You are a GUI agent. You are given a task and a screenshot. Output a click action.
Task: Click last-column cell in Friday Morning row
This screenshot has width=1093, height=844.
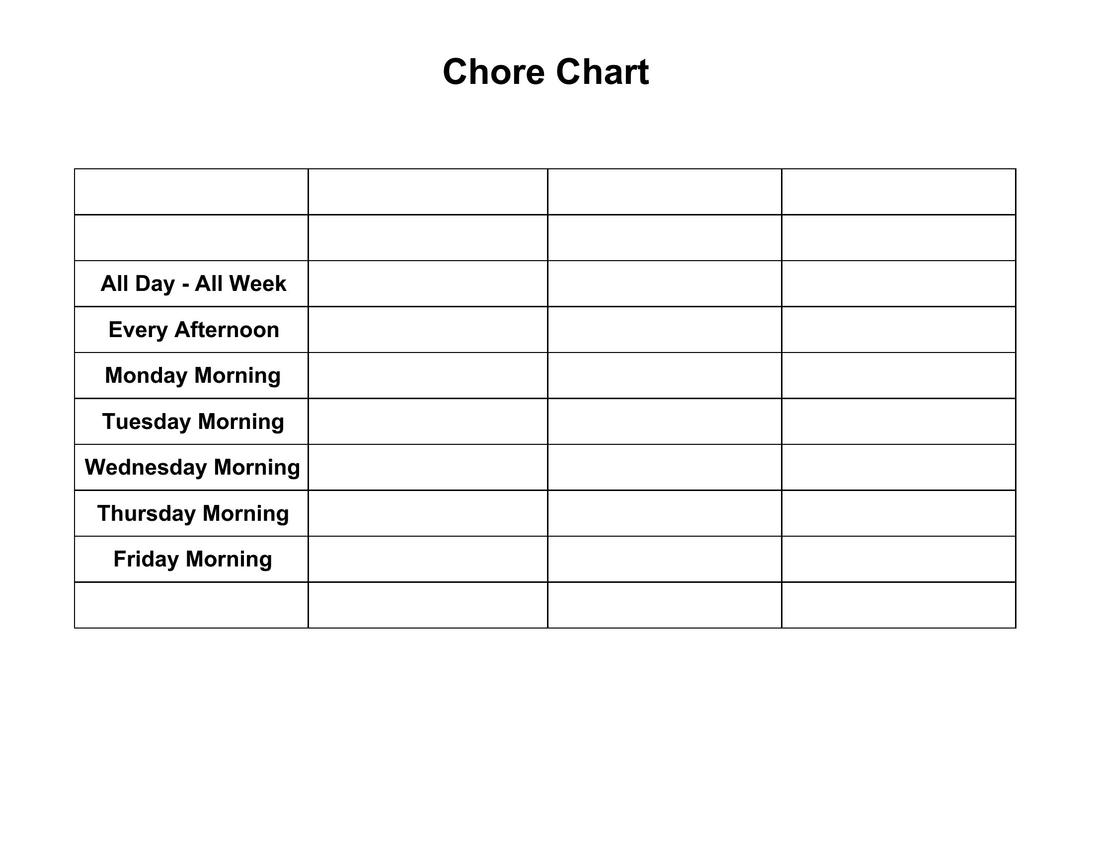[899, 559]
